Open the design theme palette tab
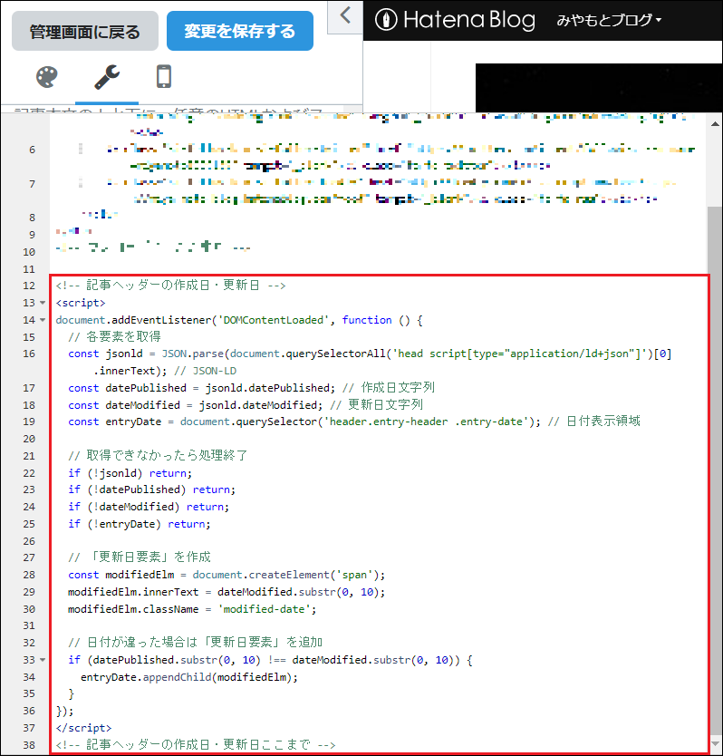The height and width of the screenshot is (756, 723). (x=47, y=77)
